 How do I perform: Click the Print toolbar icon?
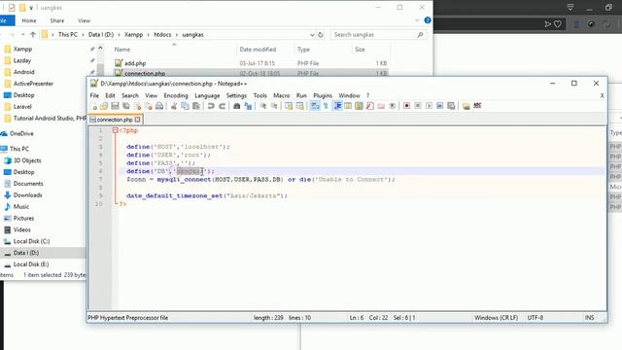click(x=159, y=106)
